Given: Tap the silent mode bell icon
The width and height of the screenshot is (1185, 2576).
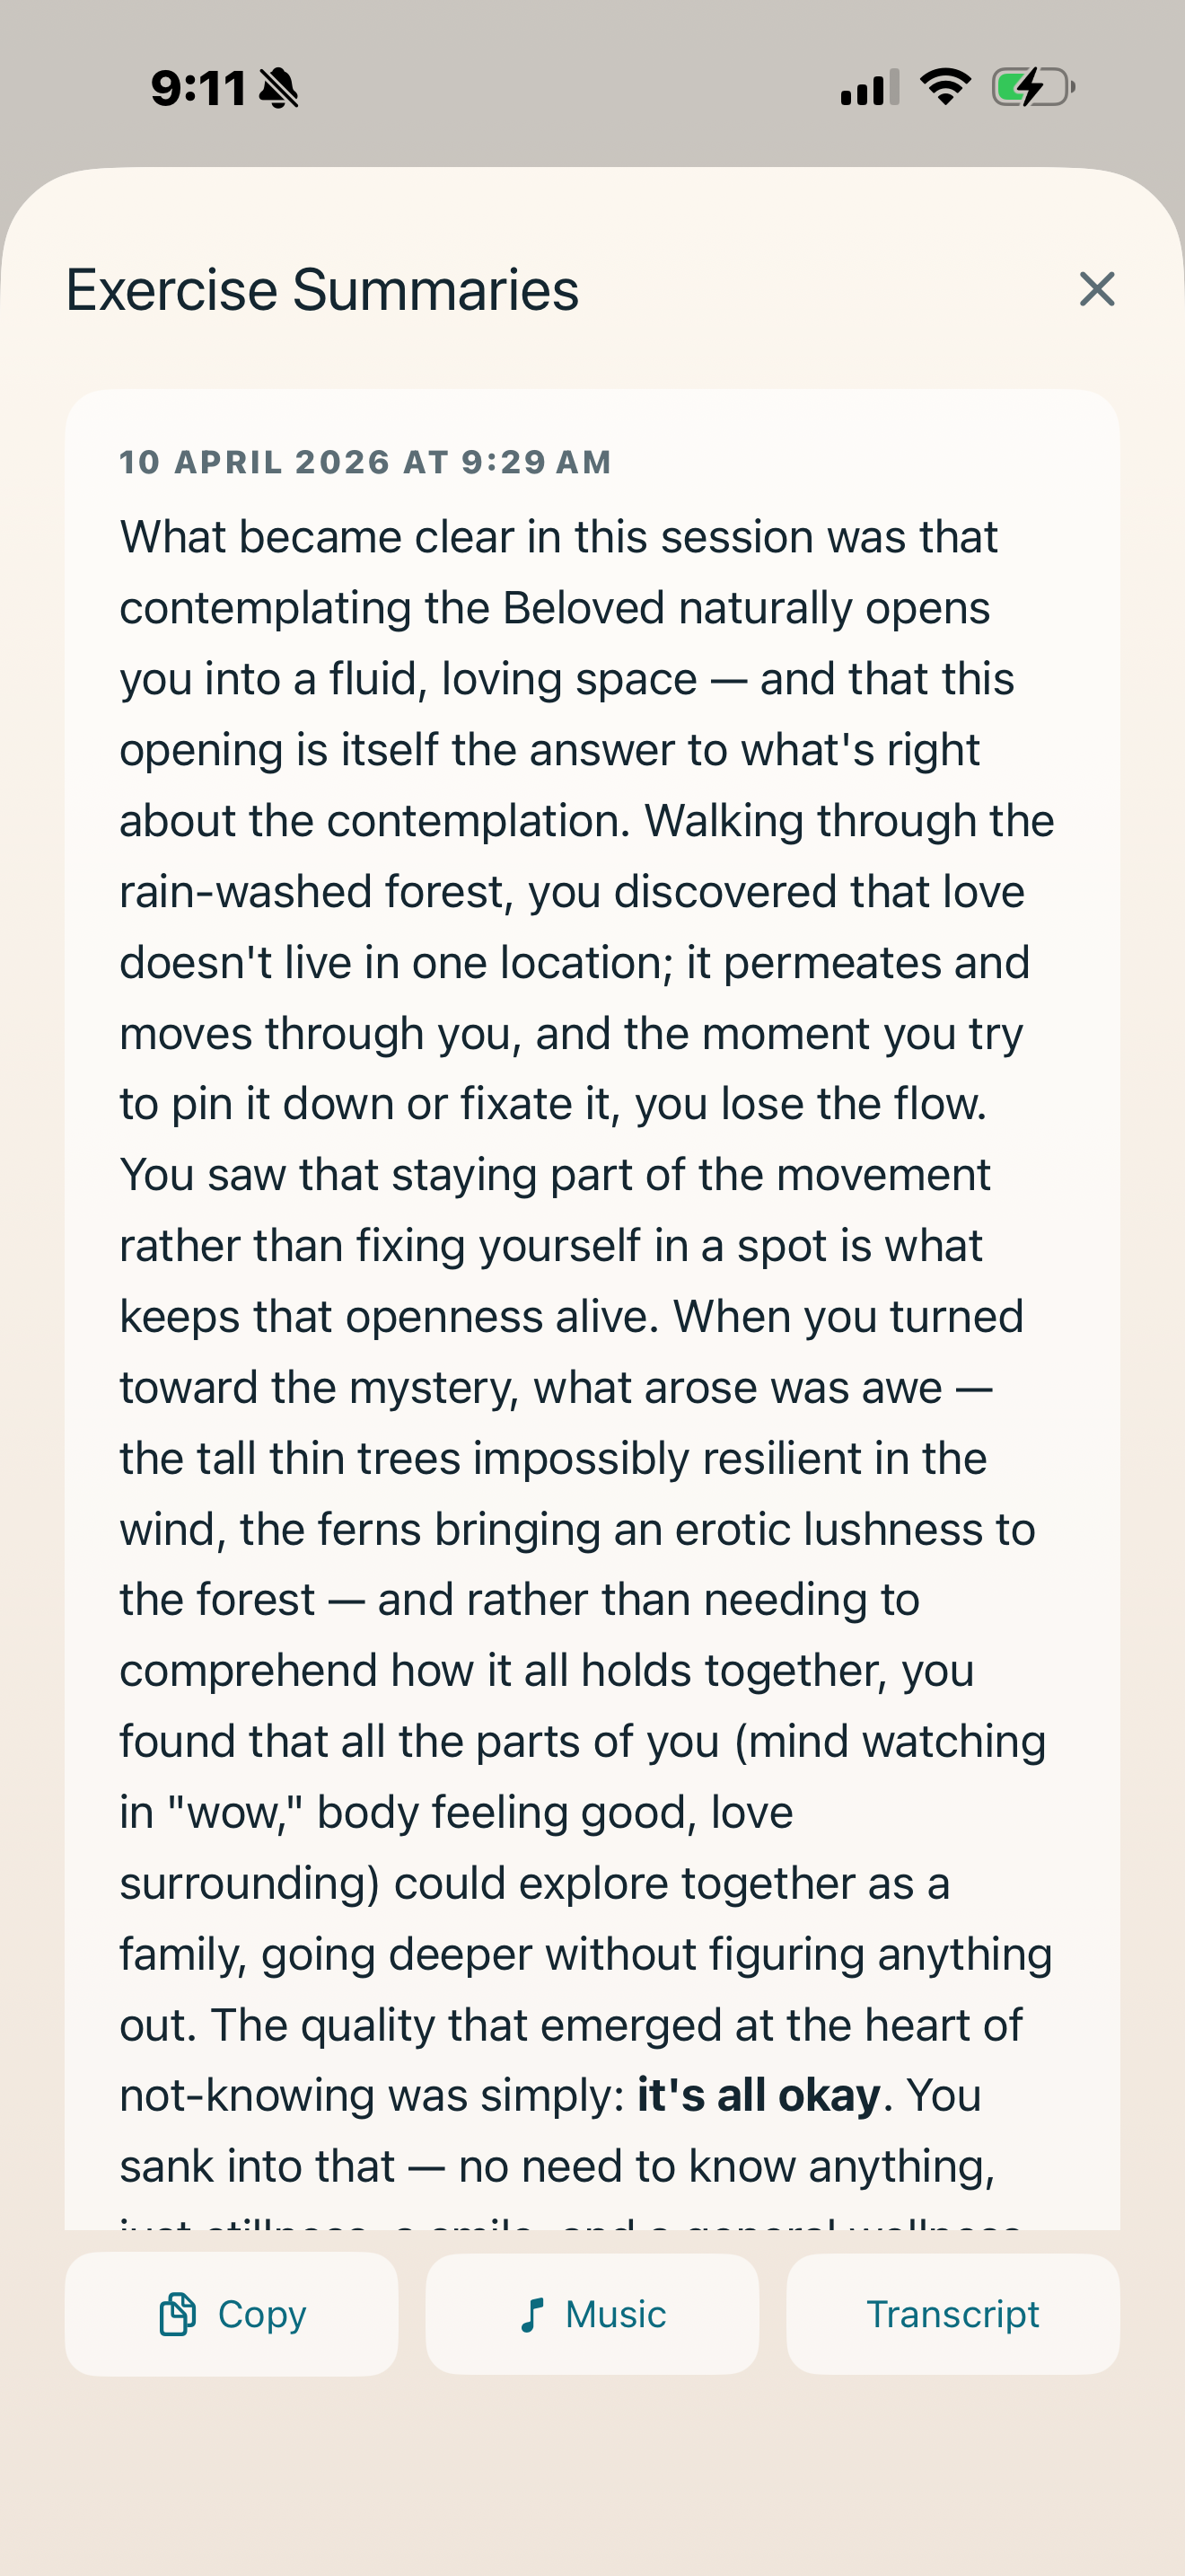Looking at the screenshot, I should [x=279, y=88].
